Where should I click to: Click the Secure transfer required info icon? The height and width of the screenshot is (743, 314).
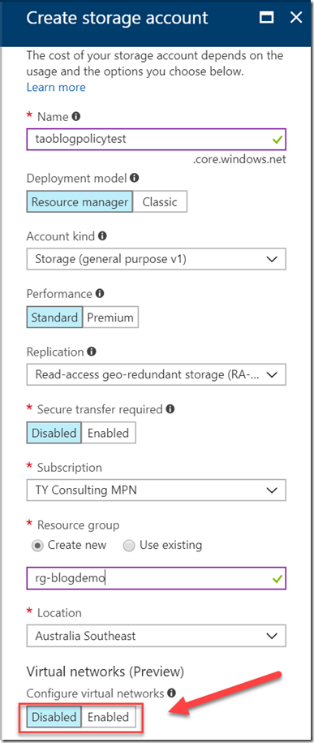pos(170,409)
